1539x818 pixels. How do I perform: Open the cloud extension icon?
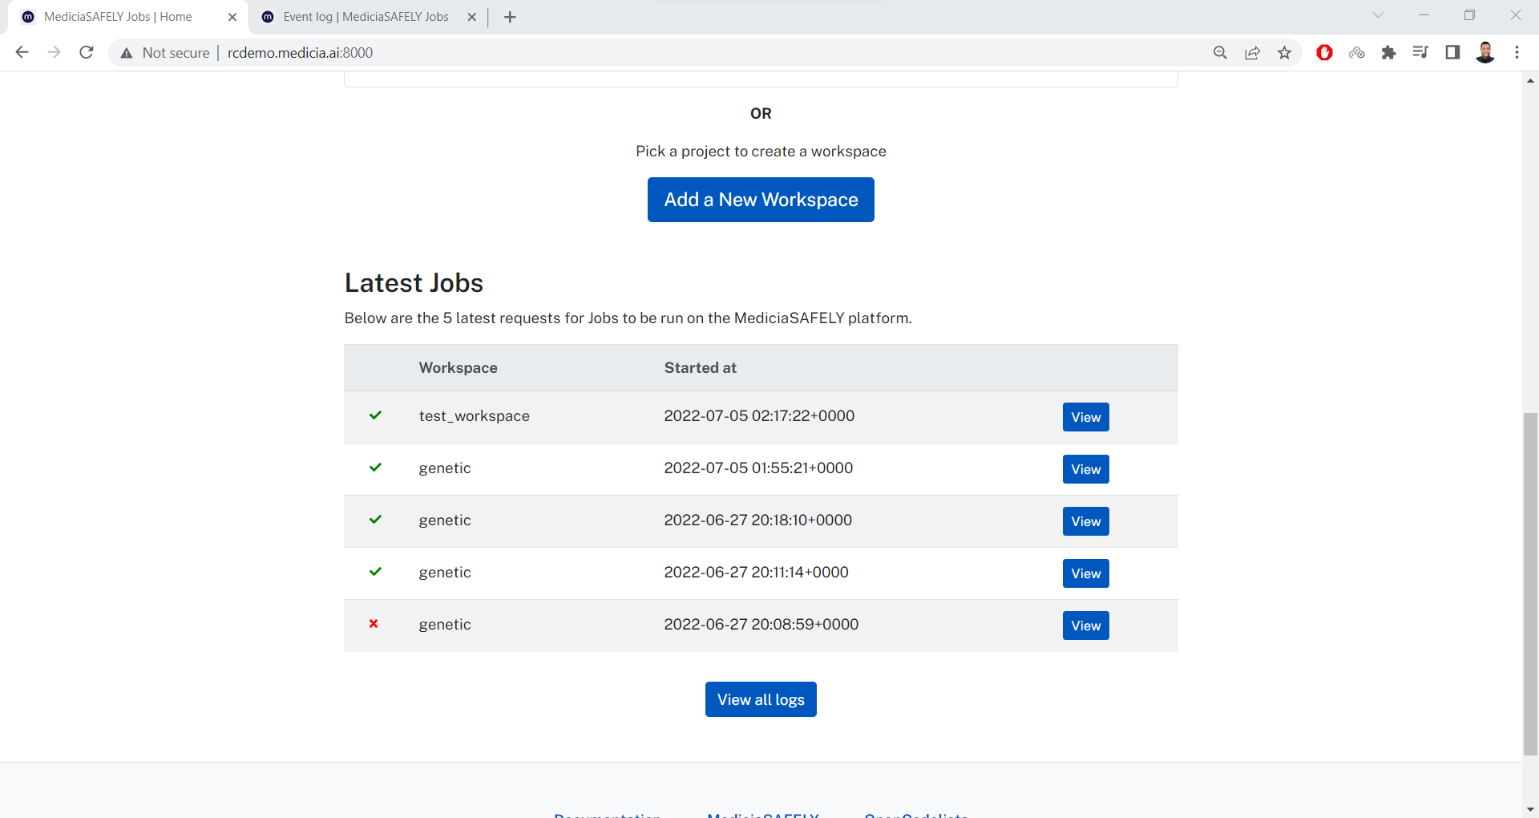(1356, 53)
